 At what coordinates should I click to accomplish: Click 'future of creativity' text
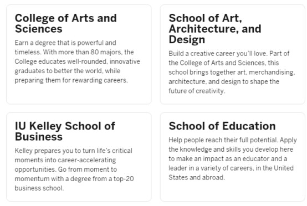197,91
